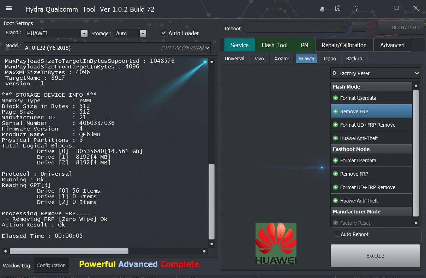The image size is (426, 278).
Task: Click log line 'Serial Number : 4060337036'
Action: [x=58, y=123]
